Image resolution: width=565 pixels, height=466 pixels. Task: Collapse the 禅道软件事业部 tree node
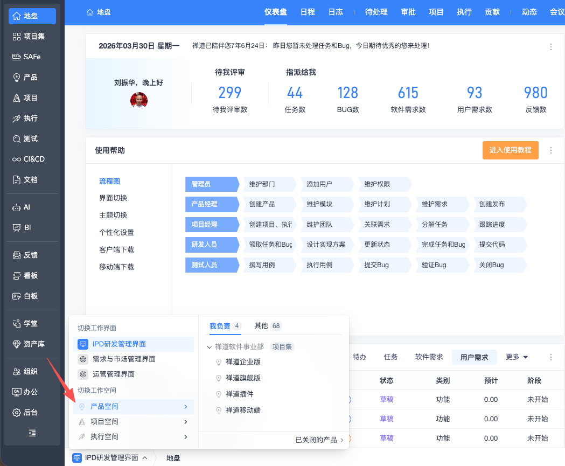click(210, 347)
